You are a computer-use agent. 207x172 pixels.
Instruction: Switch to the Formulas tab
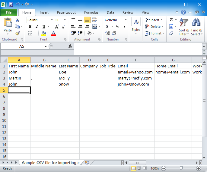91,12
